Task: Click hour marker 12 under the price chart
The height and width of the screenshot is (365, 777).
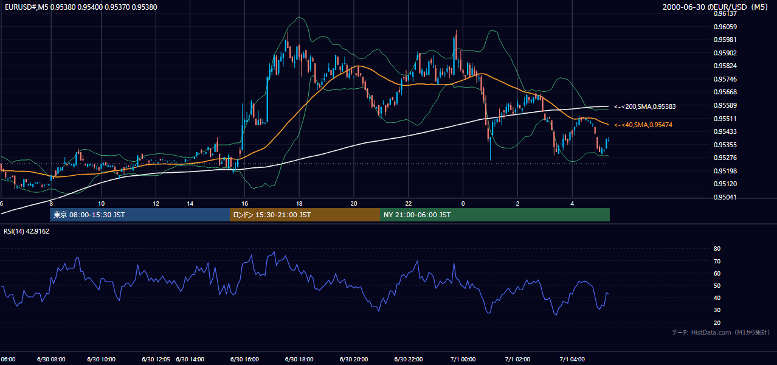Action: pyautogui.click(x=156, y=204)
